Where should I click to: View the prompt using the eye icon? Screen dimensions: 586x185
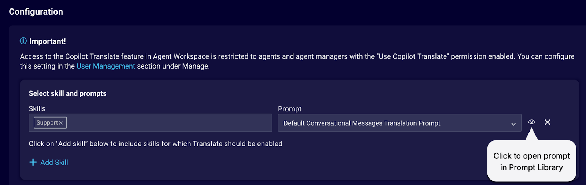pos(531,122)
